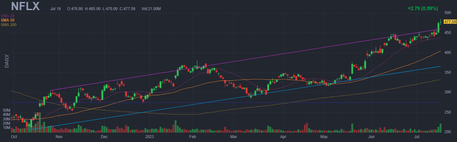Click the May date axis label

(x=324, y=137)
